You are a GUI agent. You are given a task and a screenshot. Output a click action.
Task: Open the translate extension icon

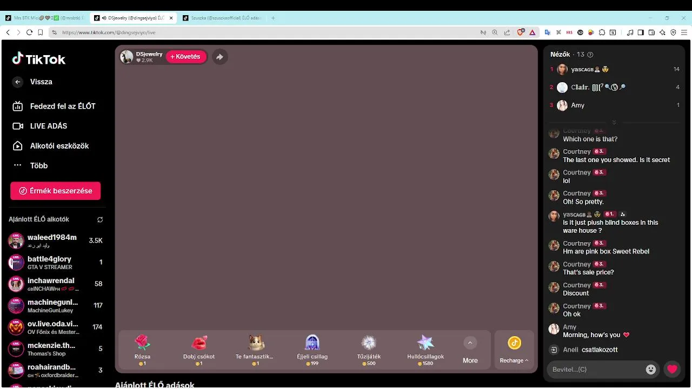point(547,32)
